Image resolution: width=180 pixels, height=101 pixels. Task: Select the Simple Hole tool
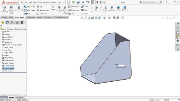point(73,10)
